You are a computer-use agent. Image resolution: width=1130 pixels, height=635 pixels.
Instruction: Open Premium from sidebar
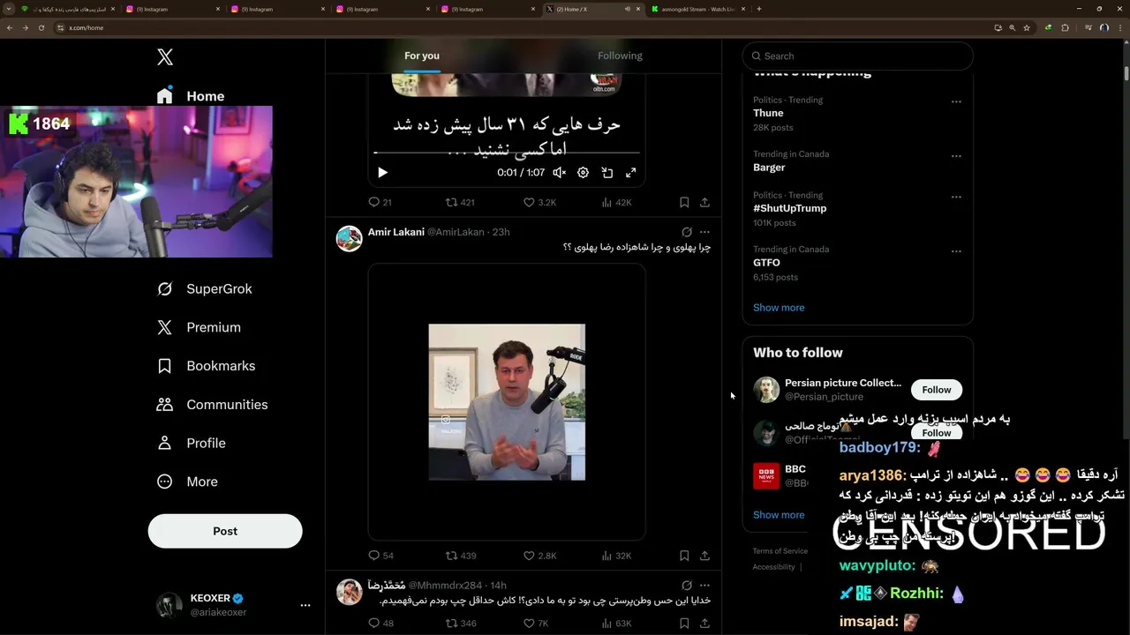pos(199,327)
